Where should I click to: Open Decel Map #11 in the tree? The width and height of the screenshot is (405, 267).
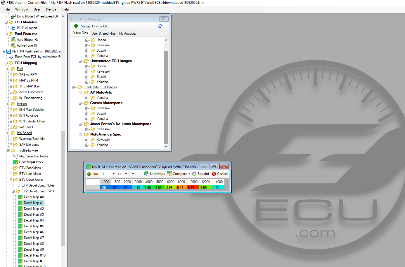pyautogui.click(x=35, y=261)
